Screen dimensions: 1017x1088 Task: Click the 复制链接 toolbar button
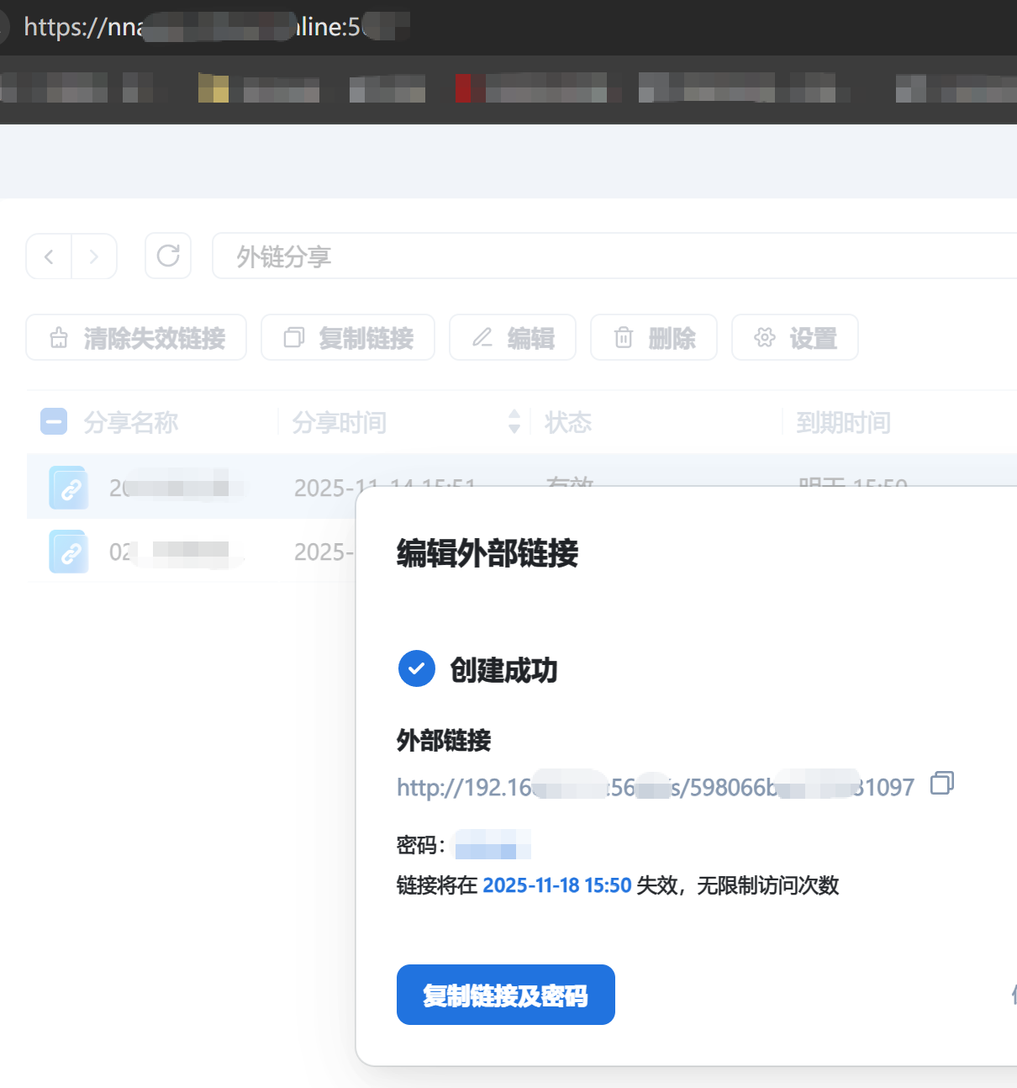348,338
